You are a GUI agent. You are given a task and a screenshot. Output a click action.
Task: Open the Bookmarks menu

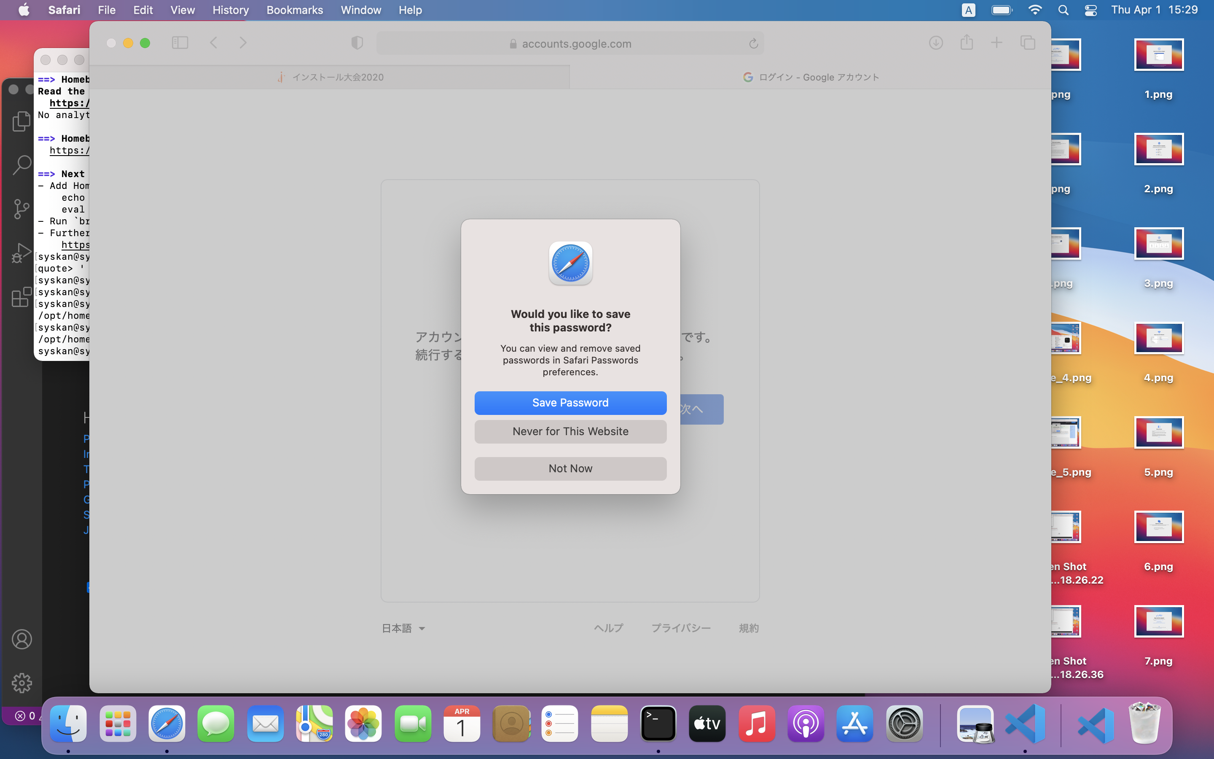coord(295,10)
